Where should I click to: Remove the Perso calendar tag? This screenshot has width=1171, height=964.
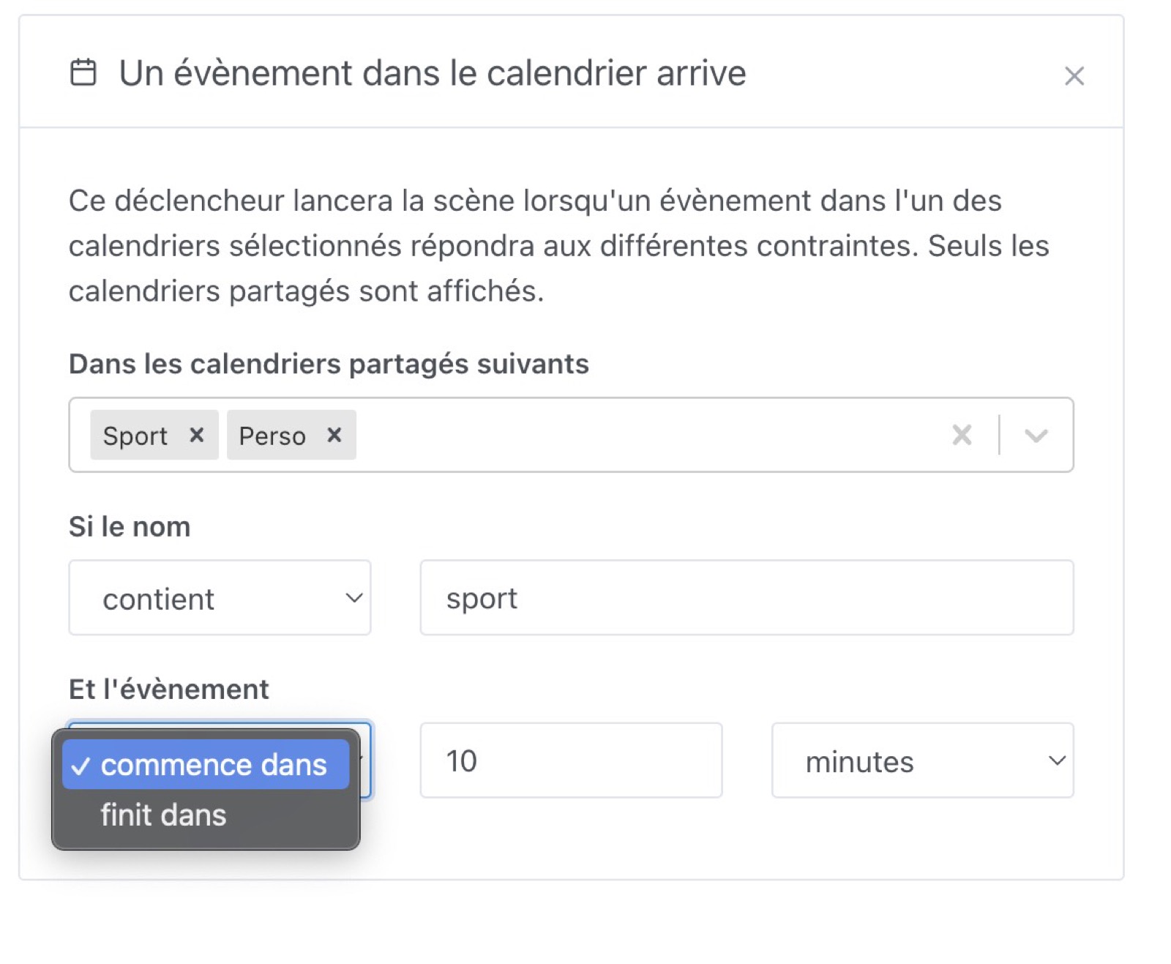334,436
